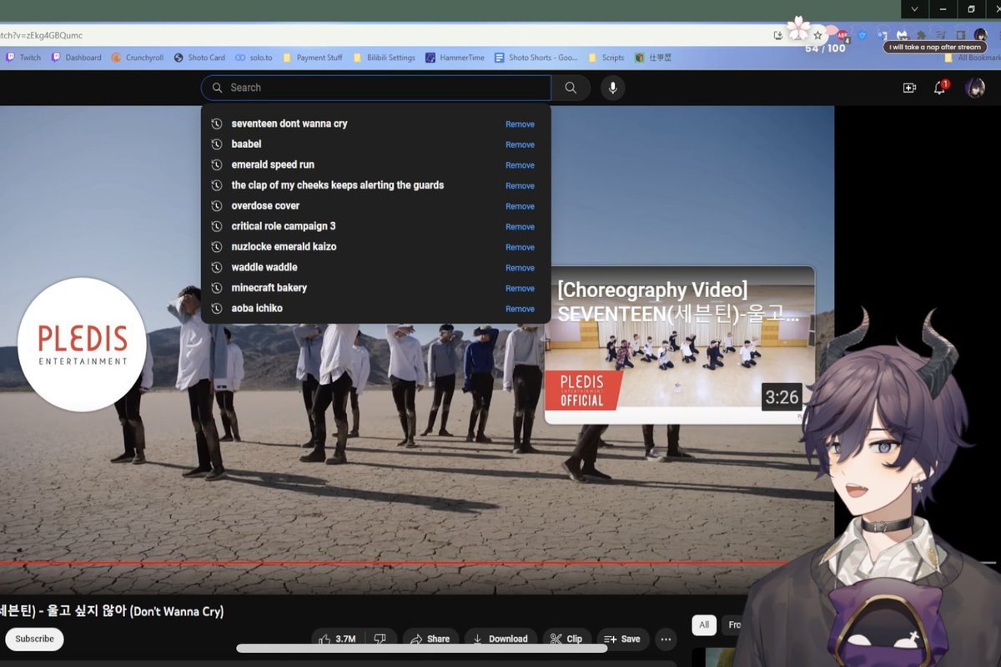Open the solo.to bookmark
Image resolution: width=1001 pixels, height=667 pixels.
pos(254,58)
